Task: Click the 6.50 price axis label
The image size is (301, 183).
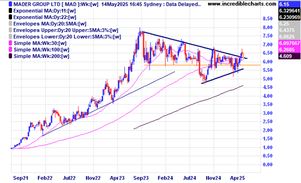Action: pyautogui.click(x=267, y=53)
